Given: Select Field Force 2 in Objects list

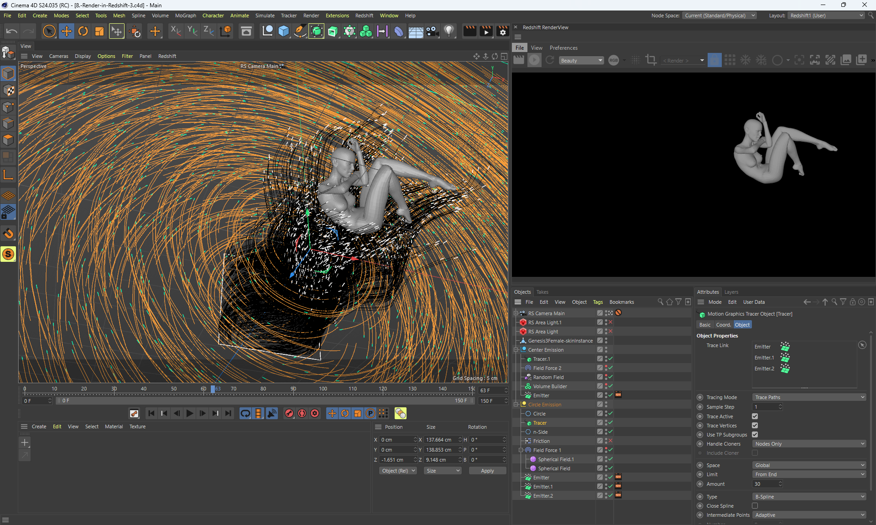Looking at the screenshot, I should (547, 368).
